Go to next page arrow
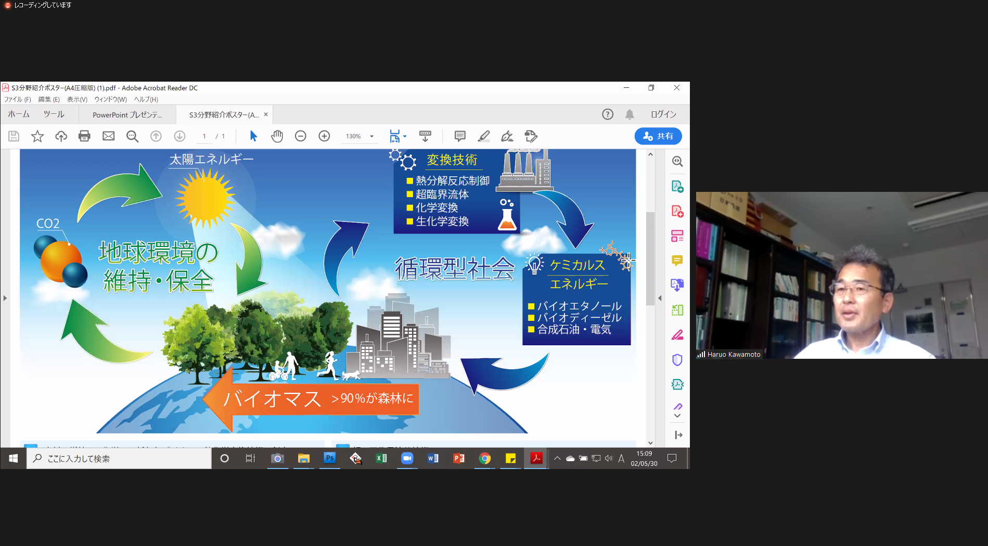The width and height of the screenshot is (988, 546). coord(179,136)
